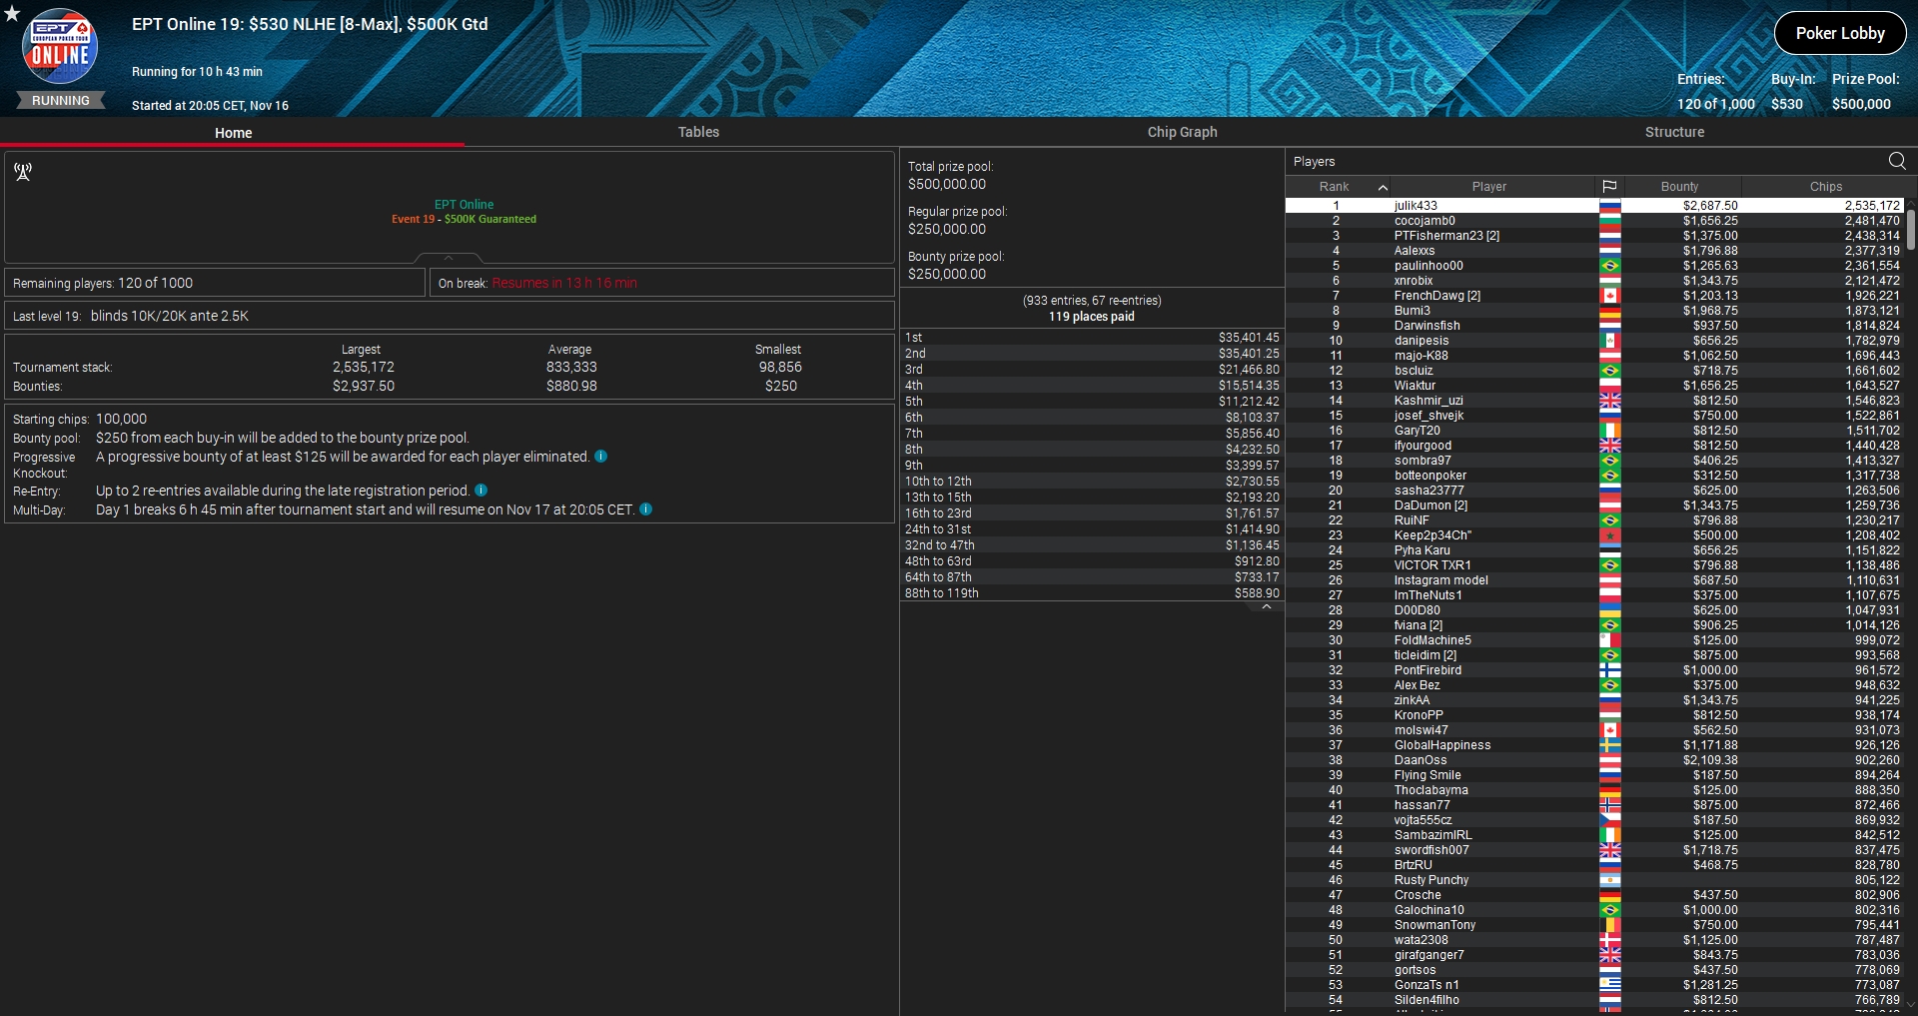Click the largest stack value 2,535,172
Image resolution: width=1918 pixels, height=1016 pixels.
click(364, 368)
